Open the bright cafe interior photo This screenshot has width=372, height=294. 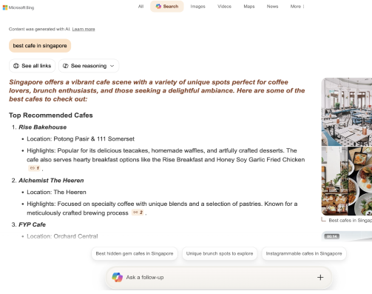(x=347, y=112)
